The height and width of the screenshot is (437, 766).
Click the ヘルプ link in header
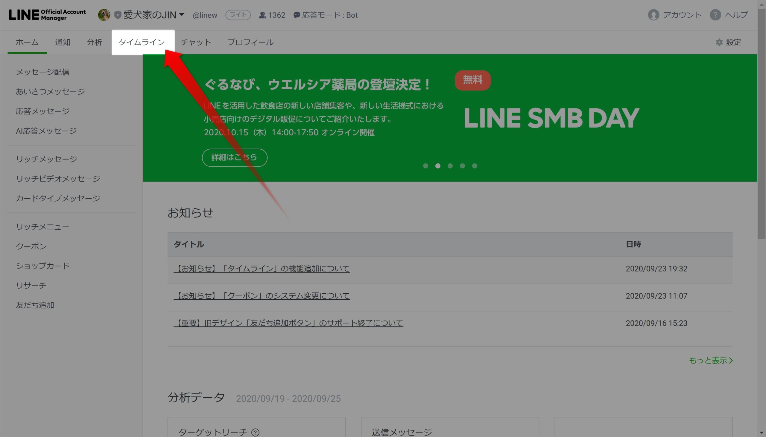[x=736, y=15]
